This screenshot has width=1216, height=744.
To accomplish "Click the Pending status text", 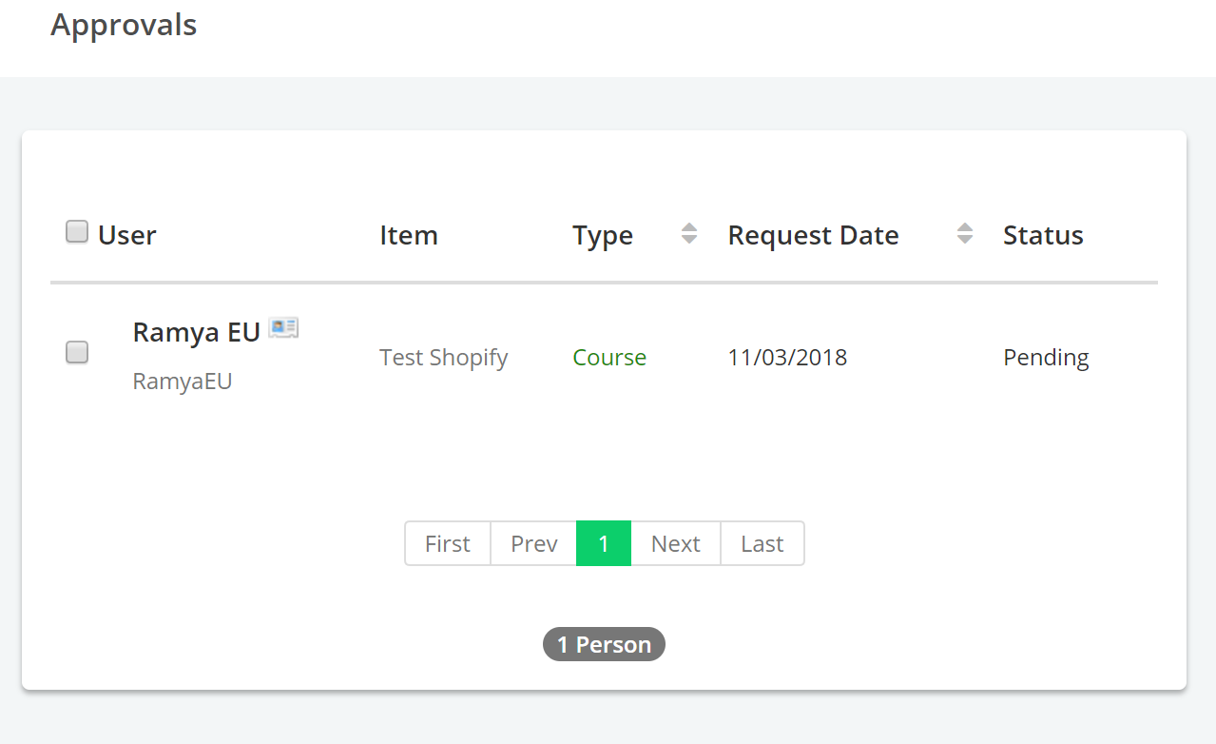I will click(1046, 358).
